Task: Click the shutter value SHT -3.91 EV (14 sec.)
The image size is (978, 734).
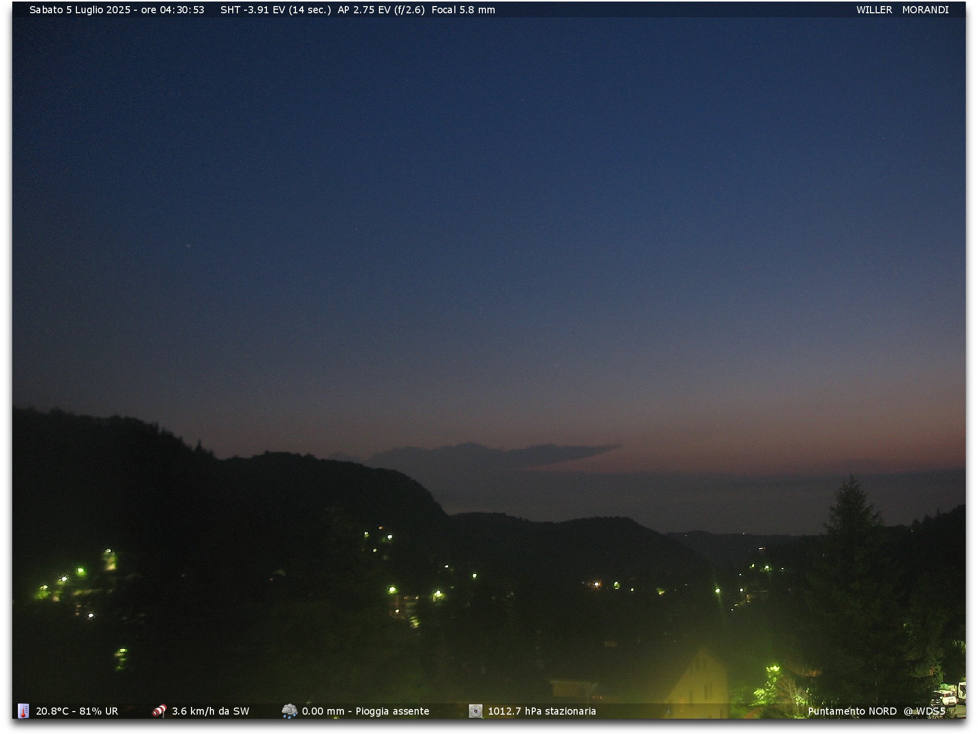Action: tap(276, 10)
